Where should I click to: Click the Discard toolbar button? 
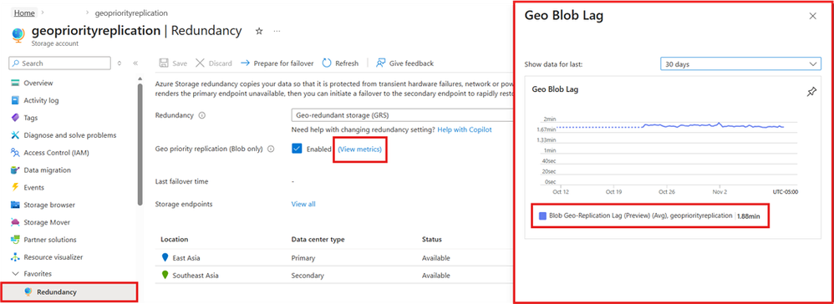[x=214, y=63]
